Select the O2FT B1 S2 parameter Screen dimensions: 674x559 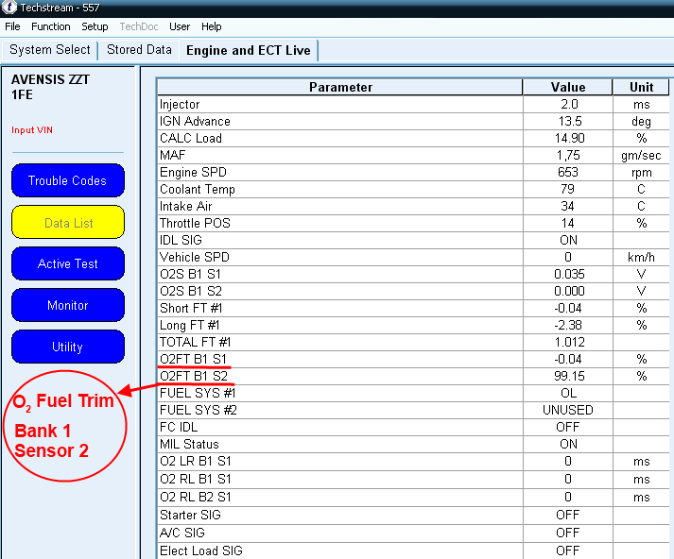click(x=413, y=376)
